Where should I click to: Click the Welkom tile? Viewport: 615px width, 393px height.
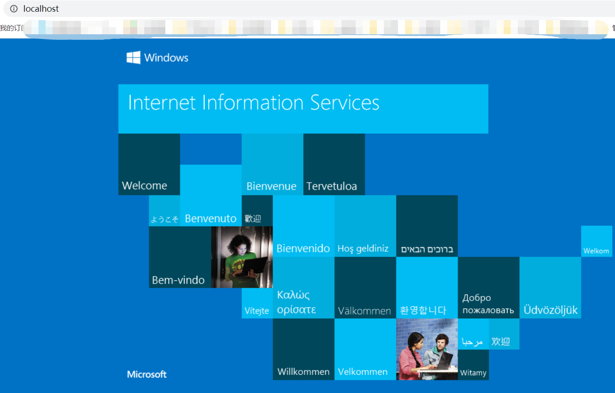click(596, 241)
